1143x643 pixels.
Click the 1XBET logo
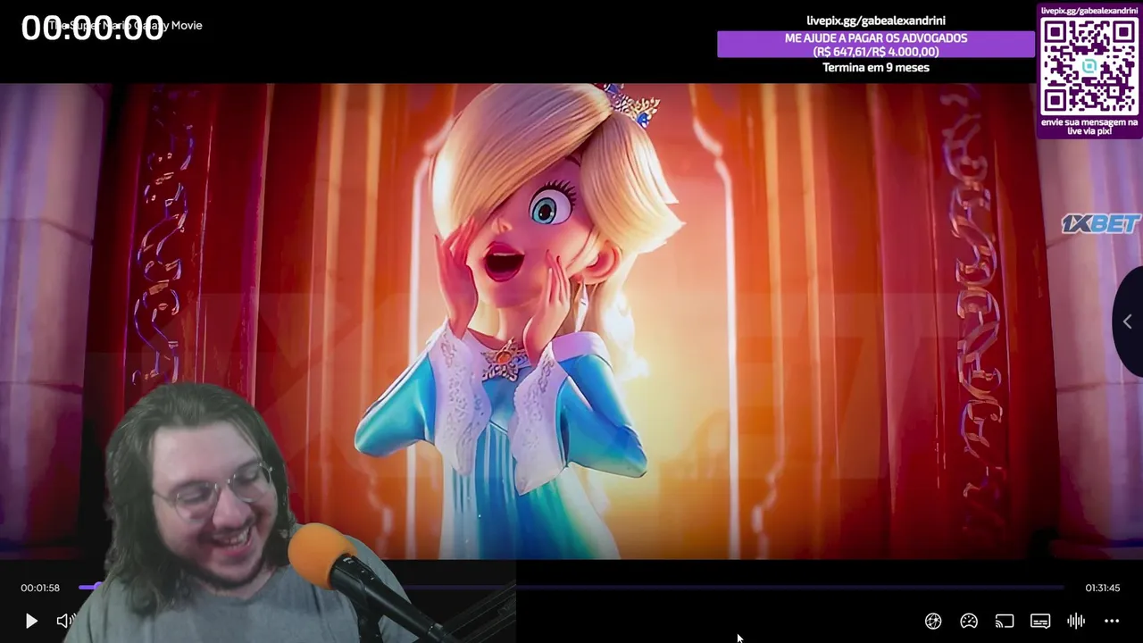click(x=1101, y=223)
